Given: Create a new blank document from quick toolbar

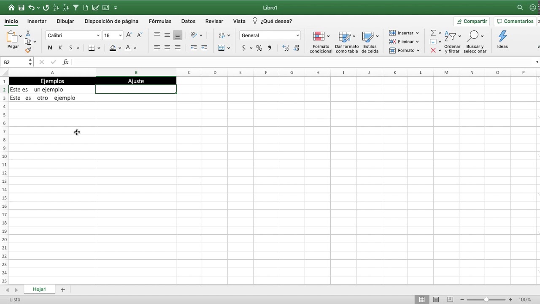Looking at the screenshot, I should pyautogui.click(x=86, y=8).
